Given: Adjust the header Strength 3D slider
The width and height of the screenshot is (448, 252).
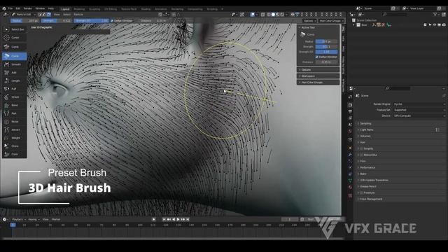Looking at the screenshot, I should coord(92,21).
